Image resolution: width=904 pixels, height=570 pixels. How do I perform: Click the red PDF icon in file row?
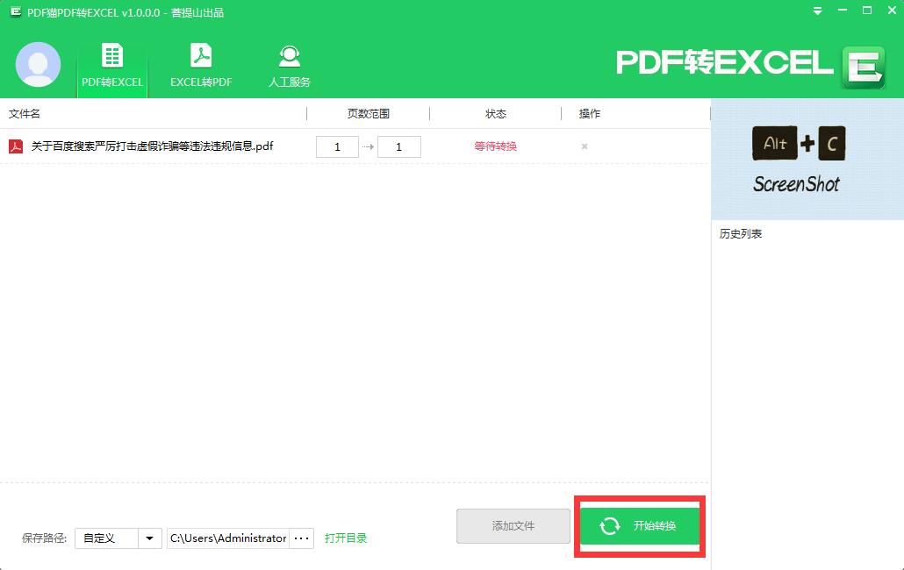(16, 146)
